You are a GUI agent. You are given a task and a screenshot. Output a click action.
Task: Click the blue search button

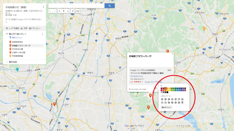[x=109, y=6]
